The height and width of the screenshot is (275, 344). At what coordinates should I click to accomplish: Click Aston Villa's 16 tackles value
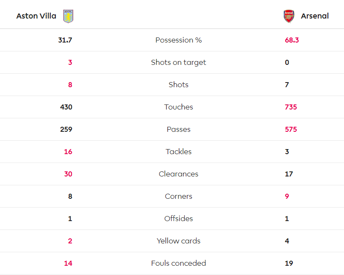click(x=68, y=152)
